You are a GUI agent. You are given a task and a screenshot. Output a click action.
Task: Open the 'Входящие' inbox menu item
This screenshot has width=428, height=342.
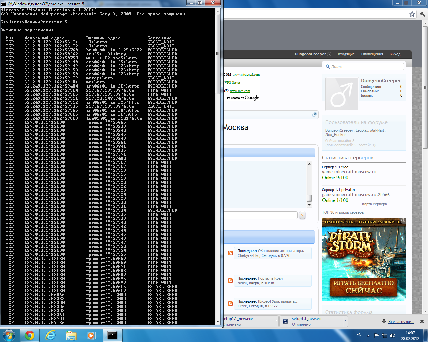pyautogui.click(x=346, y=54)
